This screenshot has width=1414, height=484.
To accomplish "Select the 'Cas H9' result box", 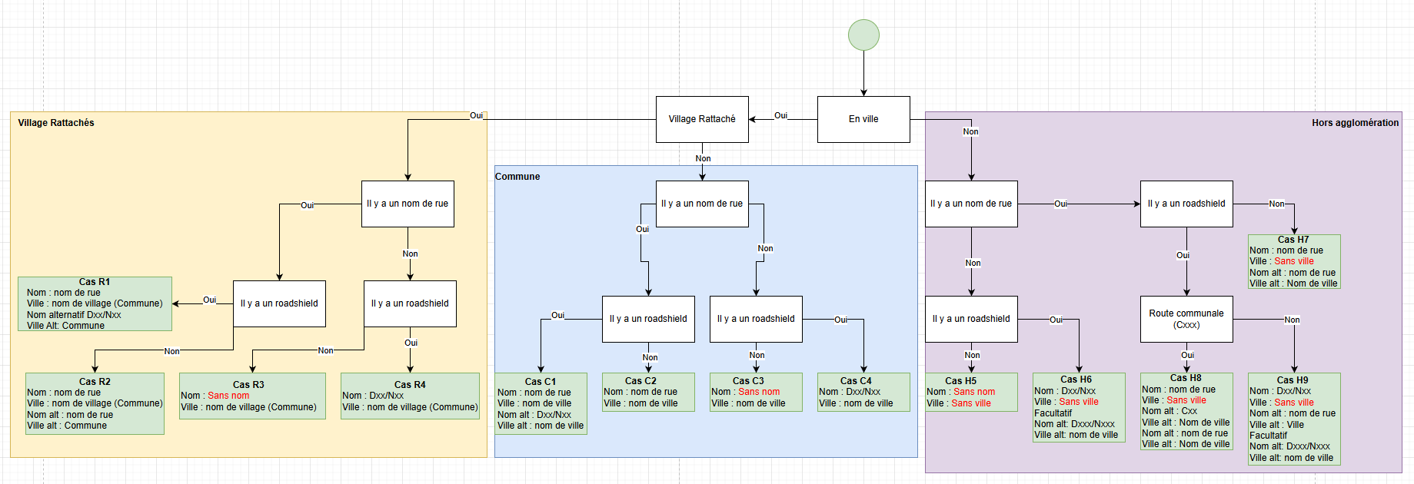I will click(1294, 419).
